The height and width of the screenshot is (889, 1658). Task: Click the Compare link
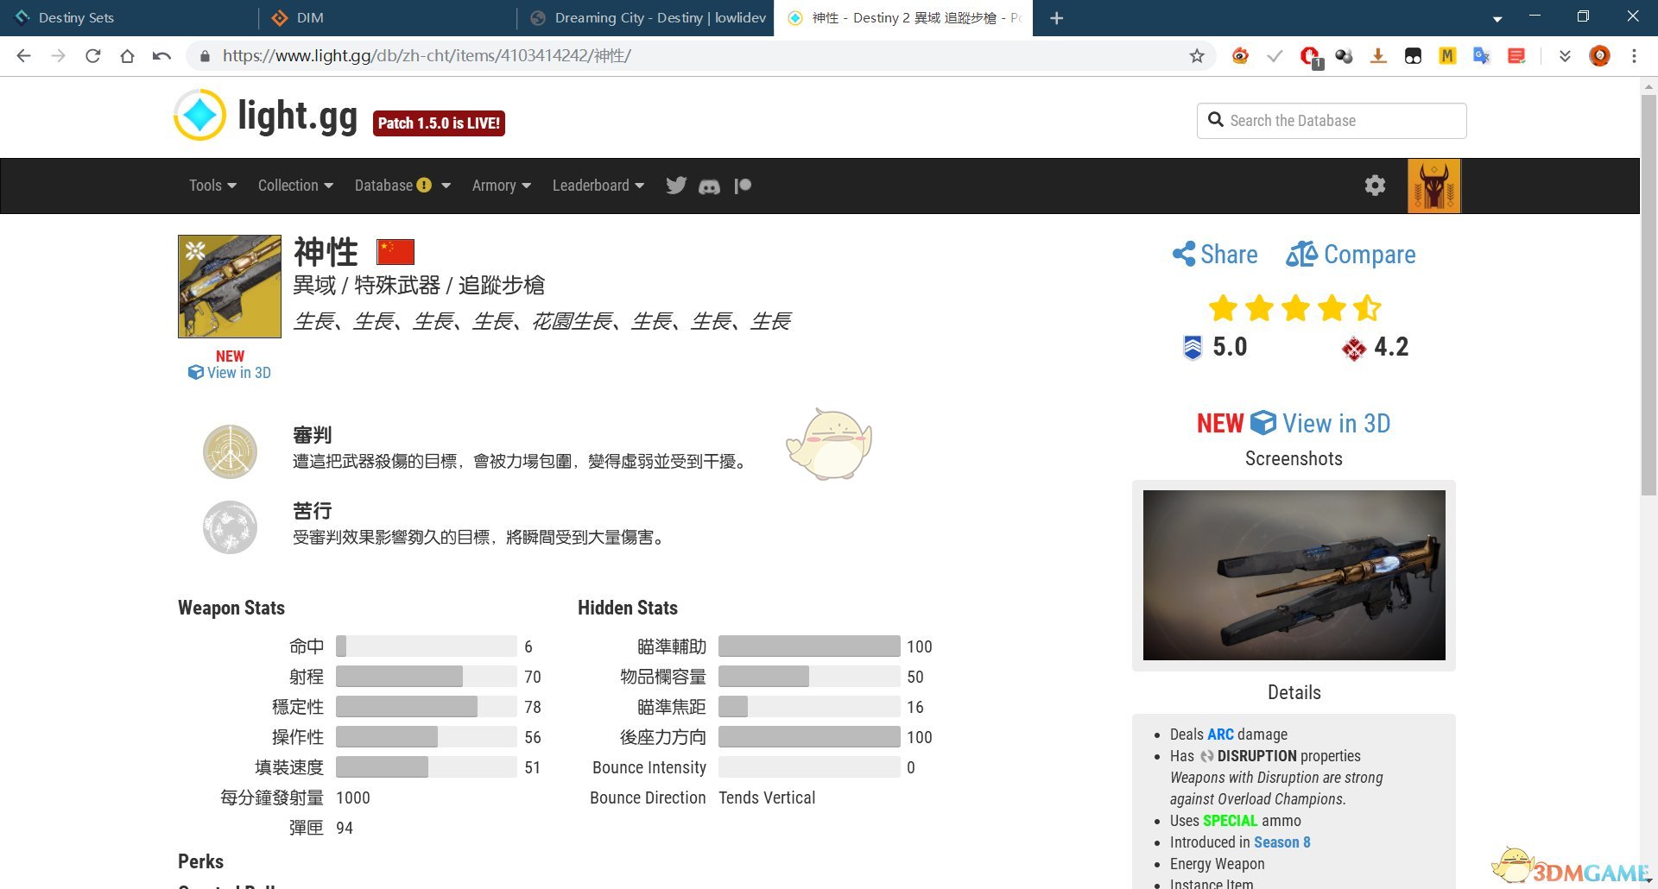[x=1351, y=255]
